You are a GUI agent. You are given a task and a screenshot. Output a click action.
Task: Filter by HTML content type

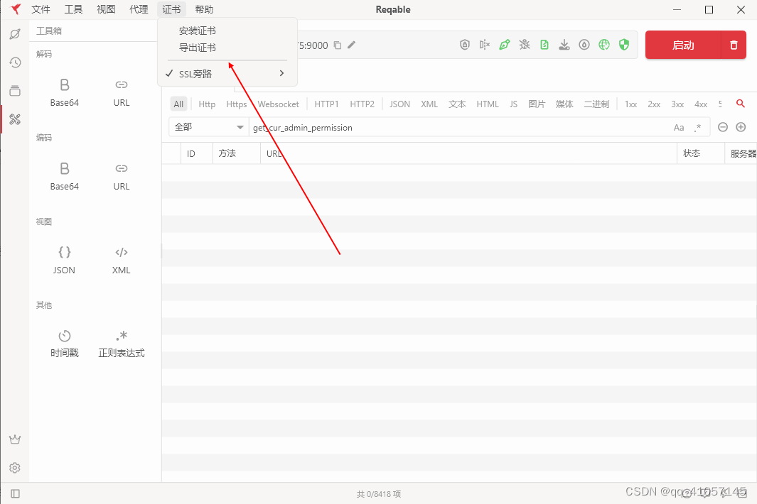(488, 104)
